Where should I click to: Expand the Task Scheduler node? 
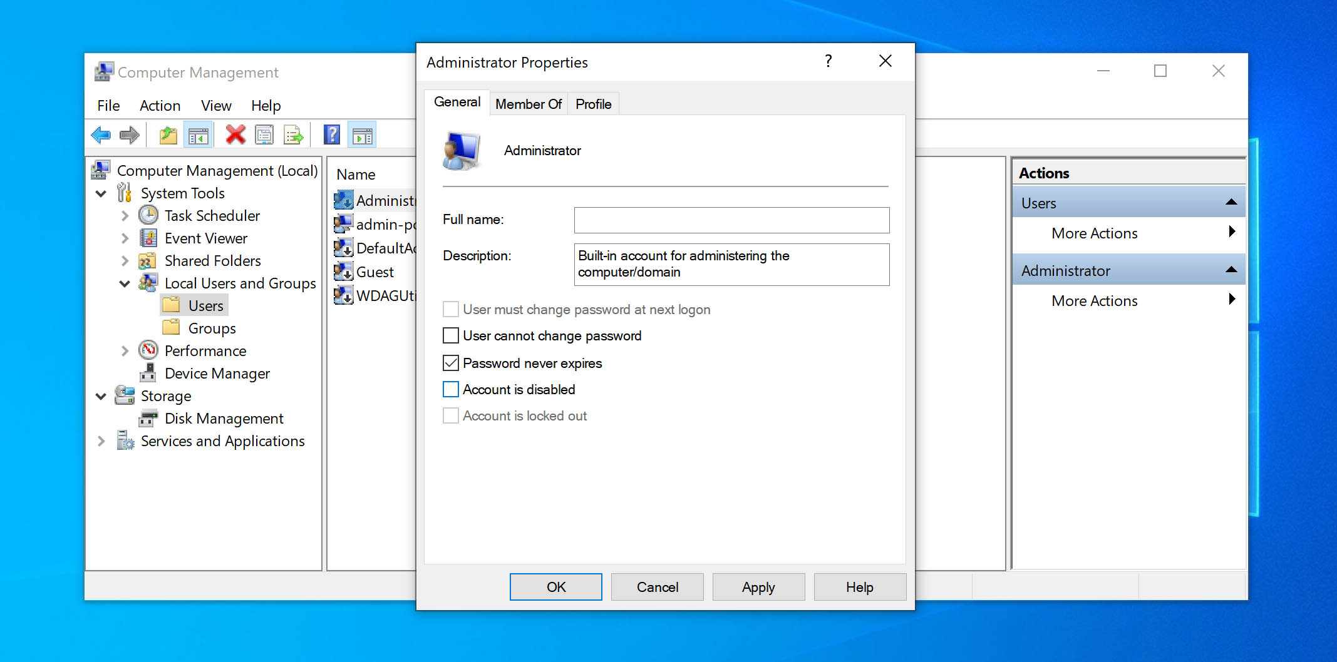(125, 216)
